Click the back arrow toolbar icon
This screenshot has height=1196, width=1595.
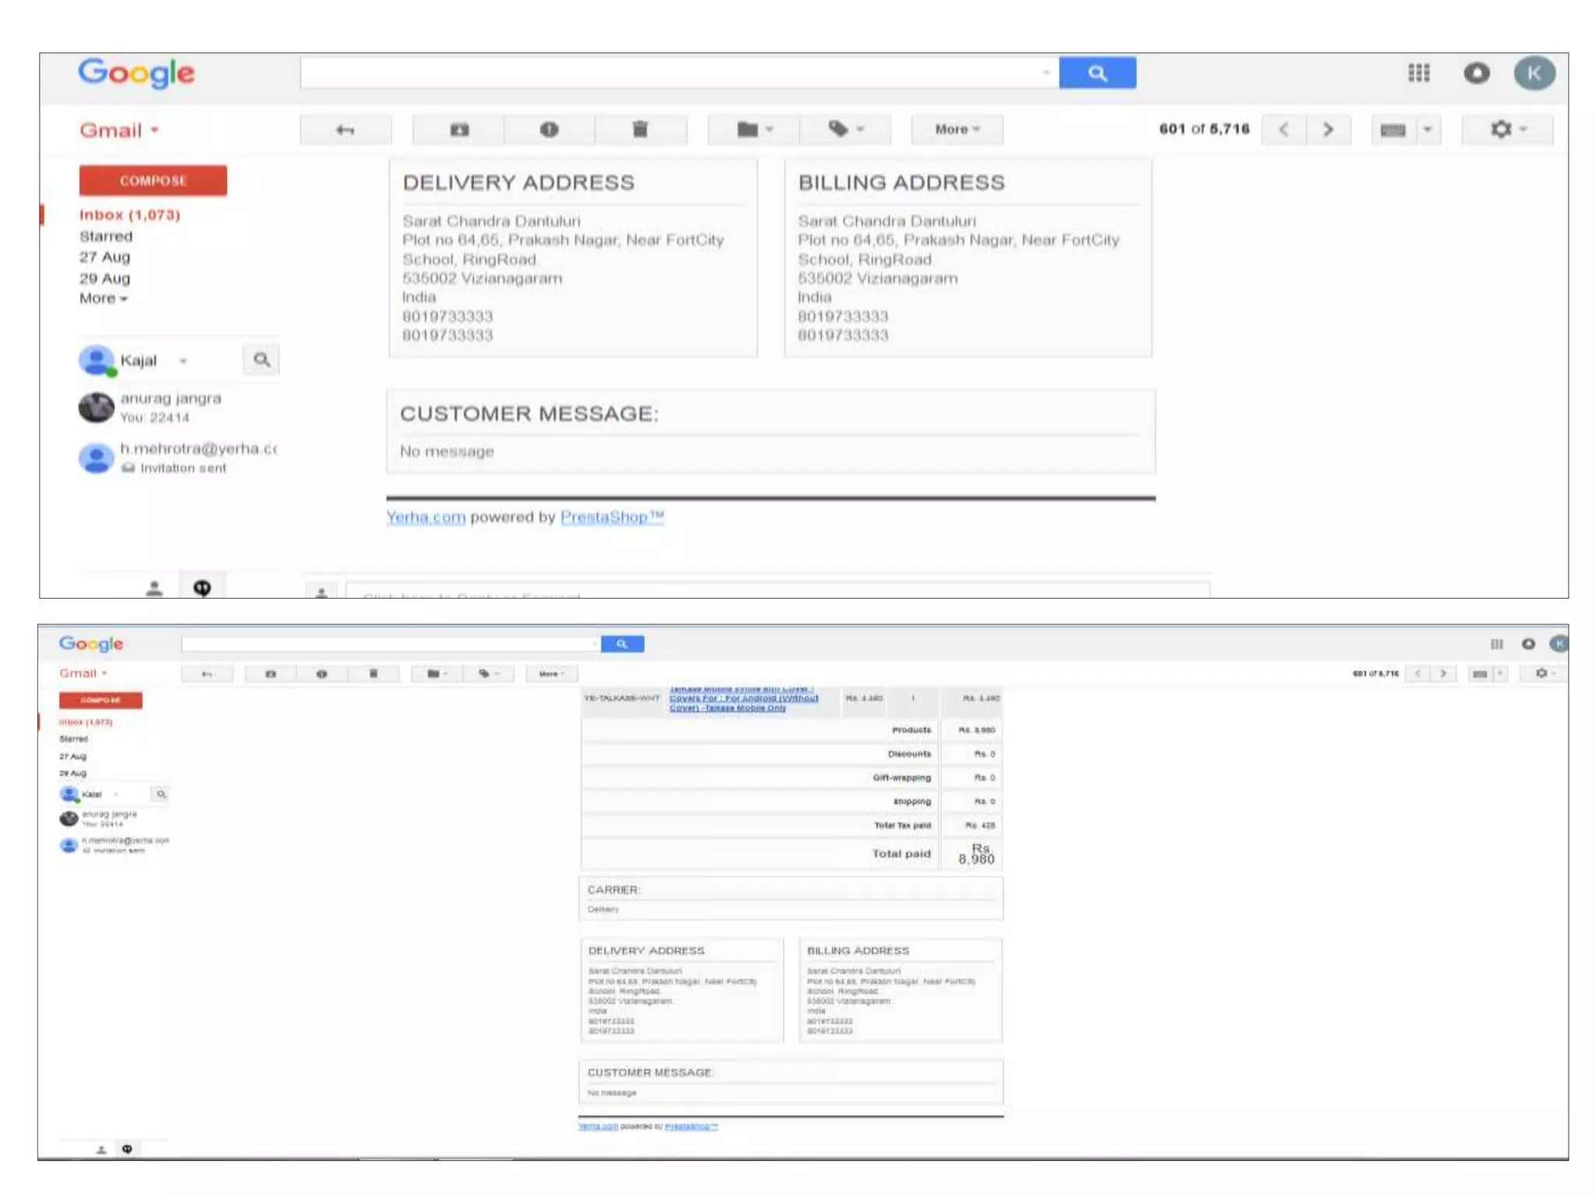[345, 129]
